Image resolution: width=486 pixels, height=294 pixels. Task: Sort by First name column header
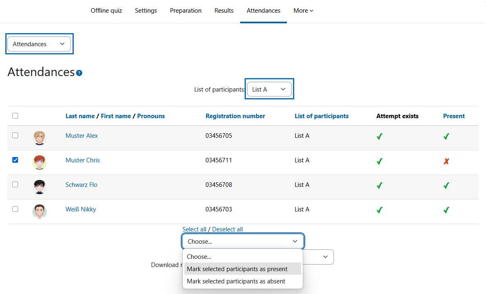point(116,116)
